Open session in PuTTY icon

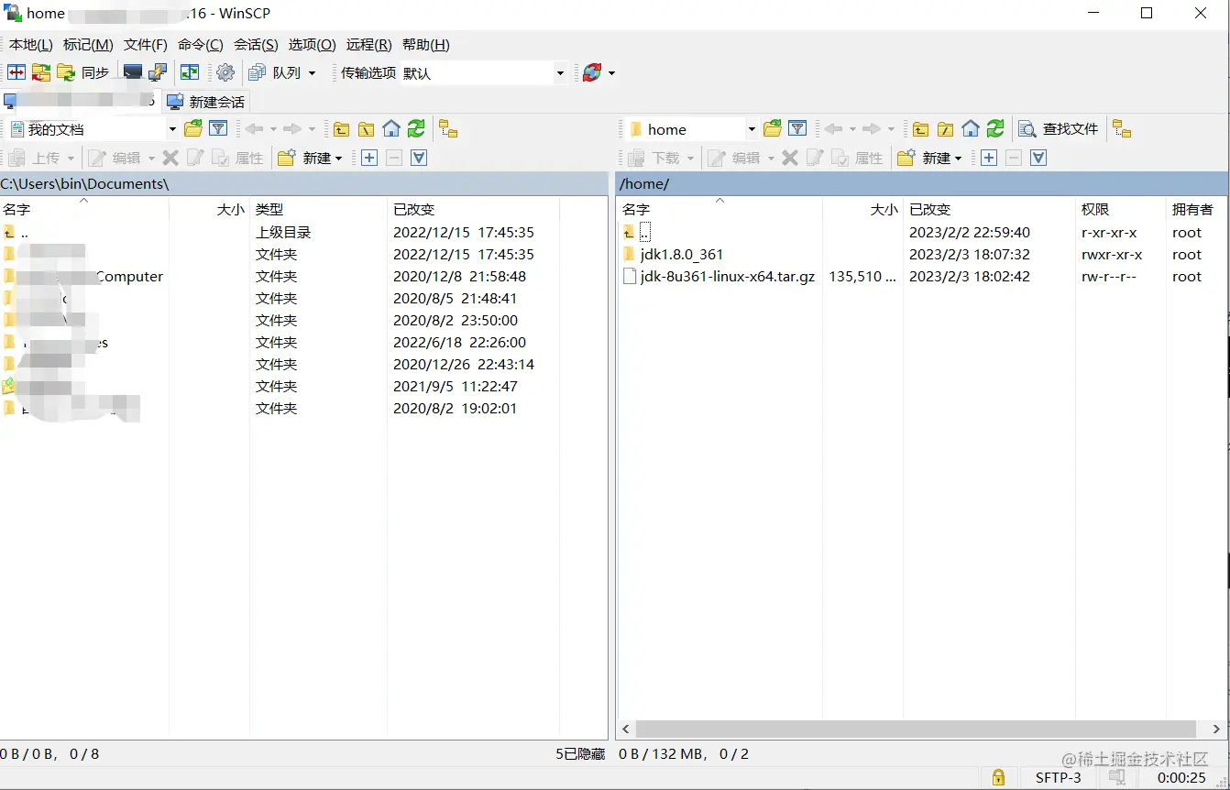158,72
